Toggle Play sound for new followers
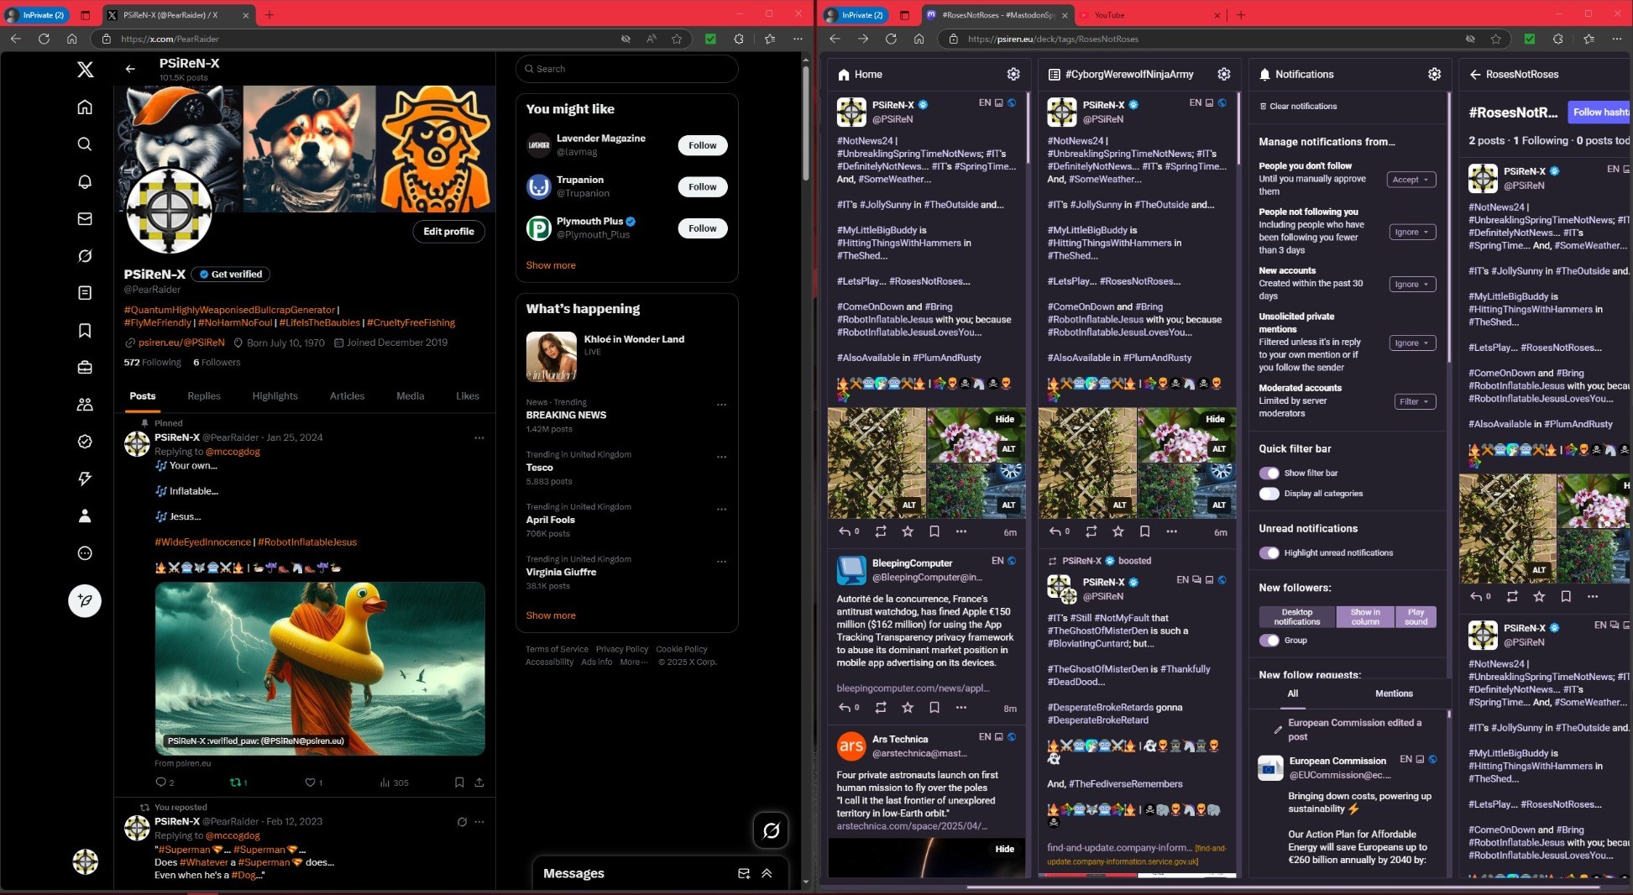The height and width of the screenshot is (895, 1633). pyautogui.click(x=1416, y=617)
